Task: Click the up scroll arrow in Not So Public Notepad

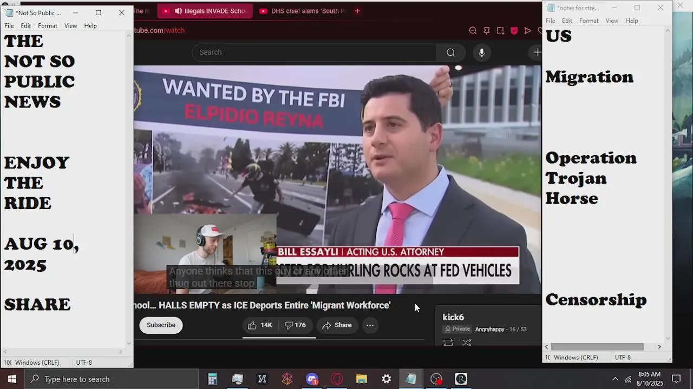Action: [129, 35]
